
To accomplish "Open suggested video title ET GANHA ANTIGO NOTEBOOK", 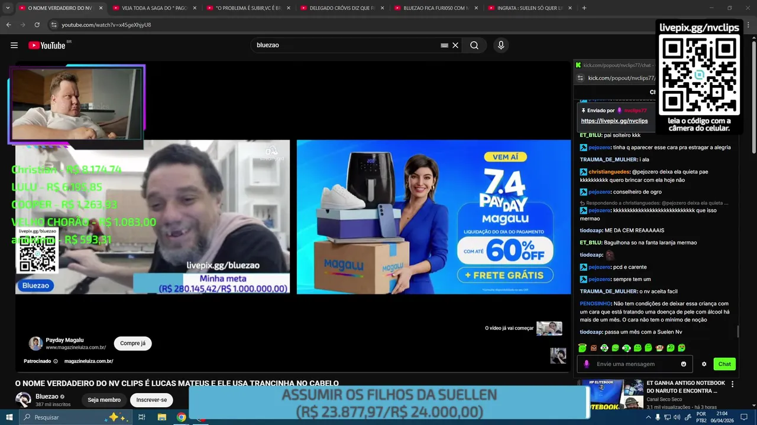I will [x=685, y=387].
